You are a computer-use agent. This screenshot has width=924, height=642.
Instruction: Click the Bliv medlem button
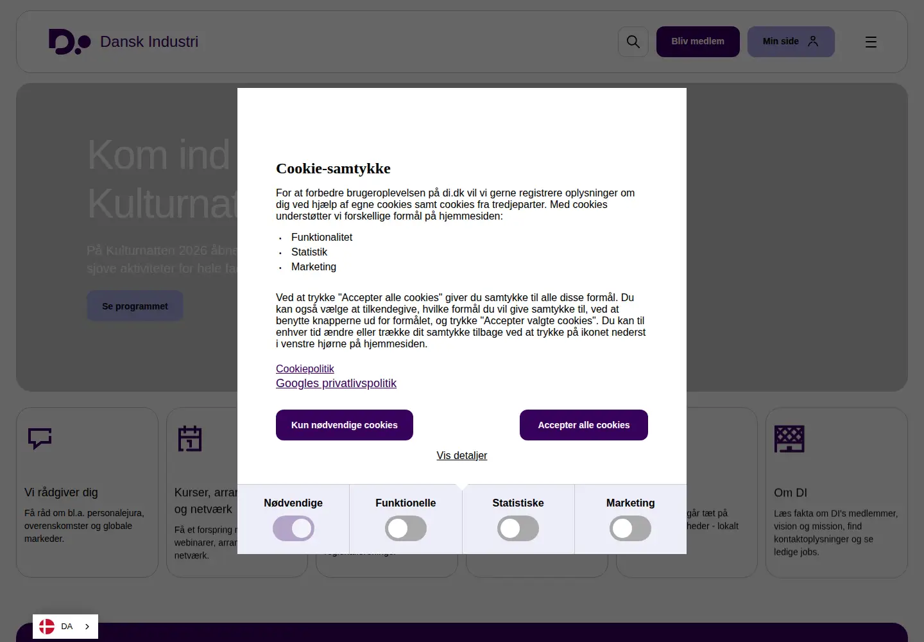(x=698, y=42)
